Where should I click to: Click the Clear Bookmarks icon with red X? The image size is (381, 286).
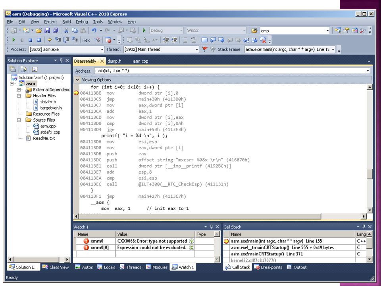click(263, 40)
